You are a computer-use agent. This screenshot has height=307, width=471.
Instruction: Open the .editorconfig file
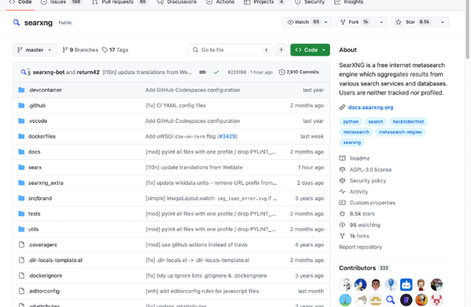coord(44,291)
